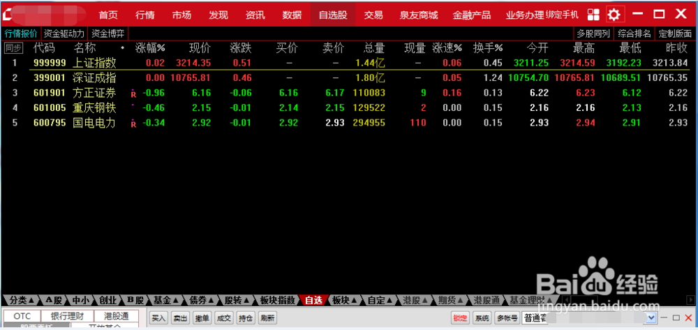This screenshot has height=330, width=698.
Task: Open the 发现 menu
Action: (218, 15)
